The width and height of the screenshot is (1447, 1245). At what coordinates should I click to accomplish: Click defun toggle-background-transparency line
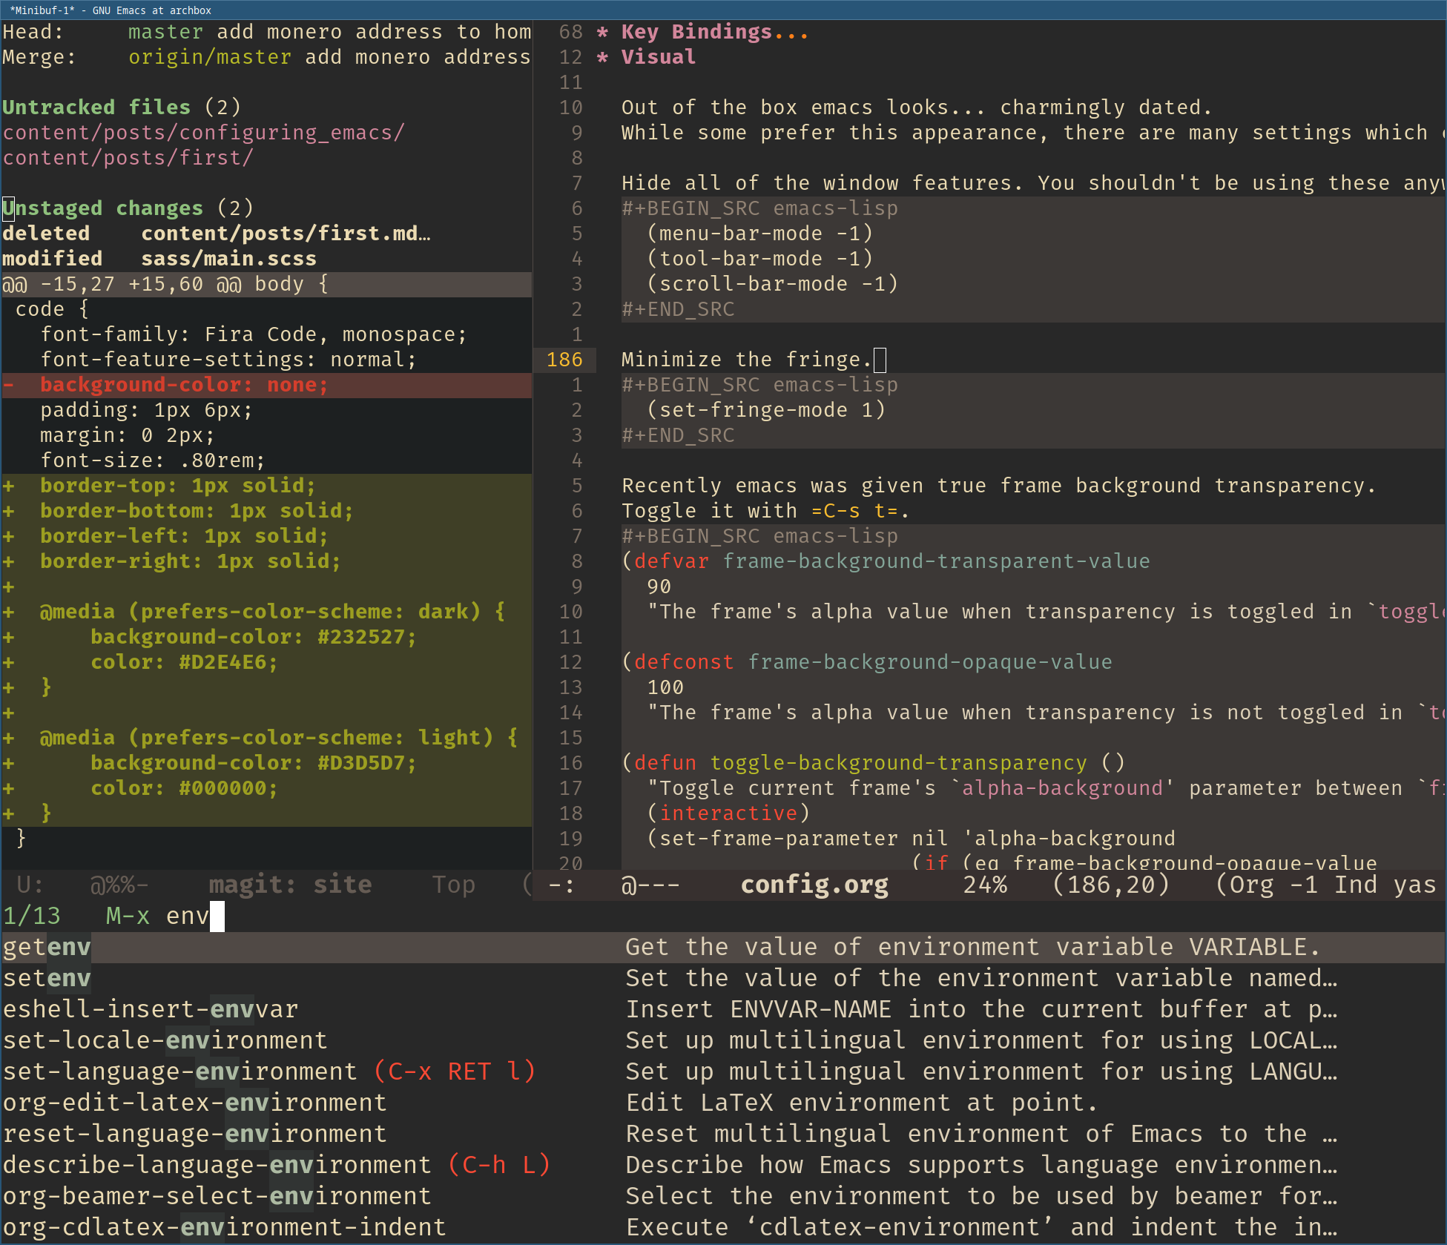pyautogui.click(x=874, y=763)
